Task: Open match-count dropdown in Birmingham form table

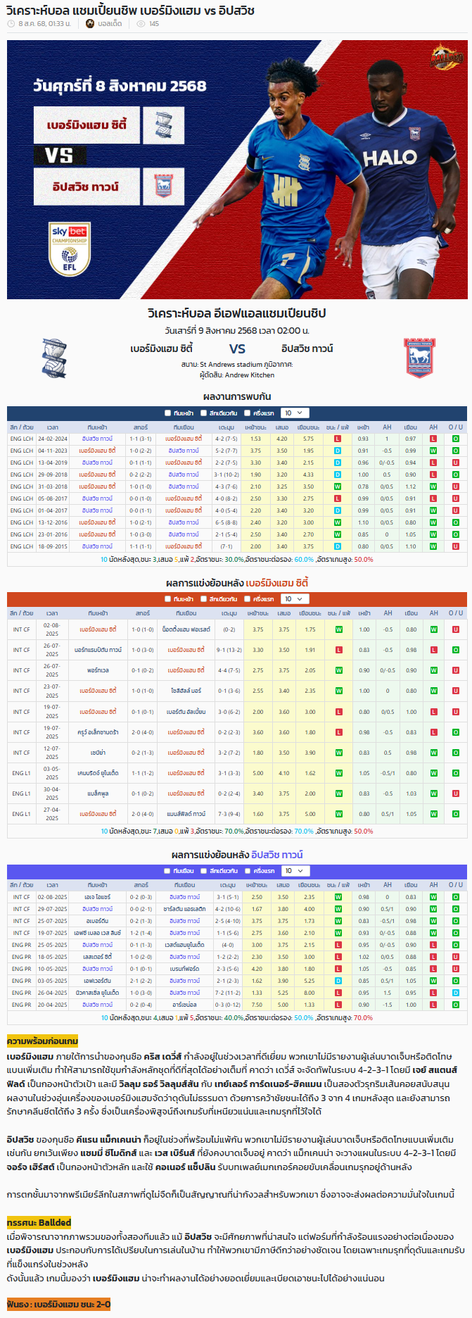Action: click(x=294, y=599)
